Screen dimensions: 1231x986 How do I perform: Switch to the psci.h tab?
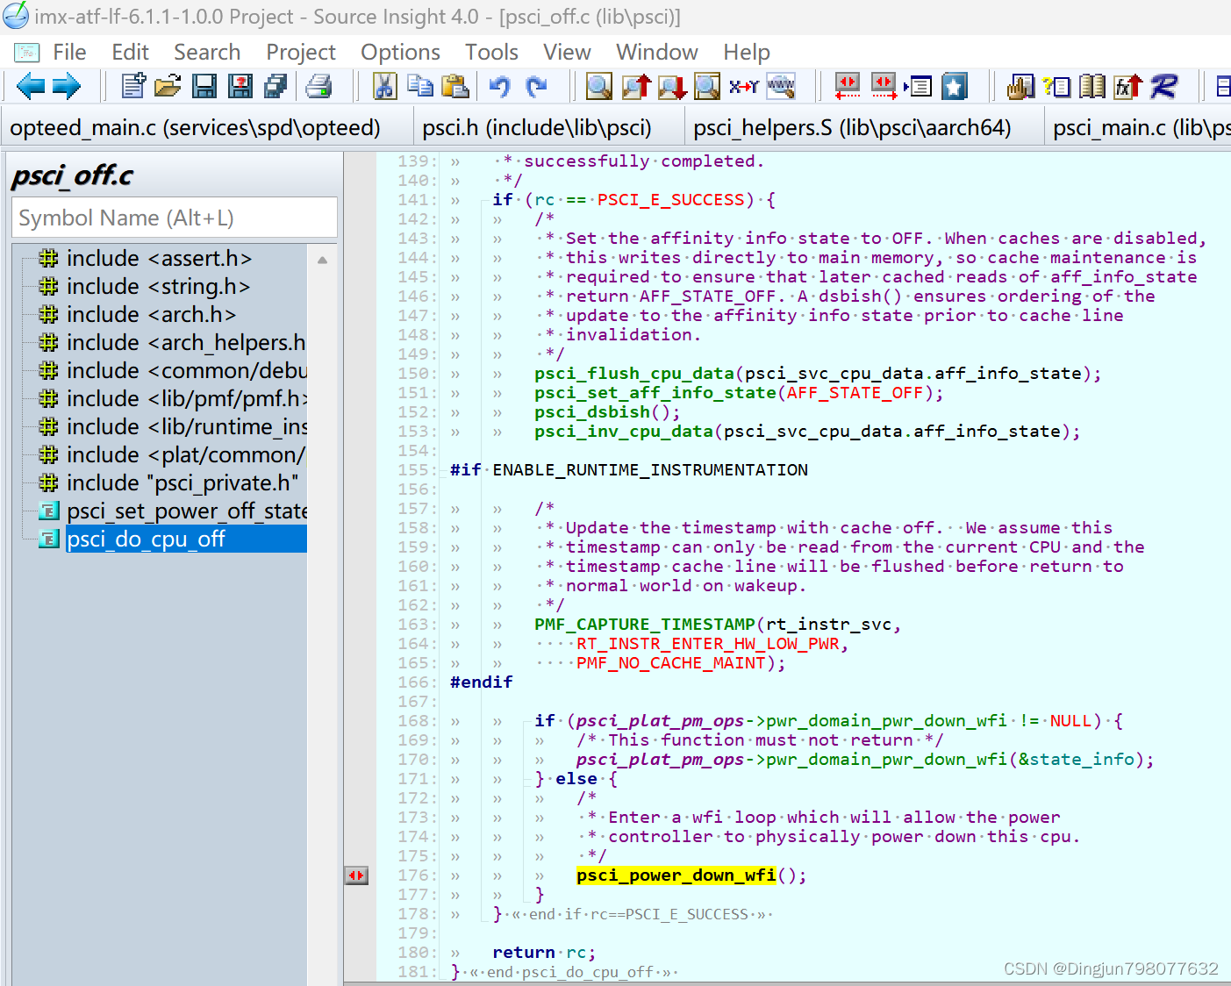(x=538, y=127)
